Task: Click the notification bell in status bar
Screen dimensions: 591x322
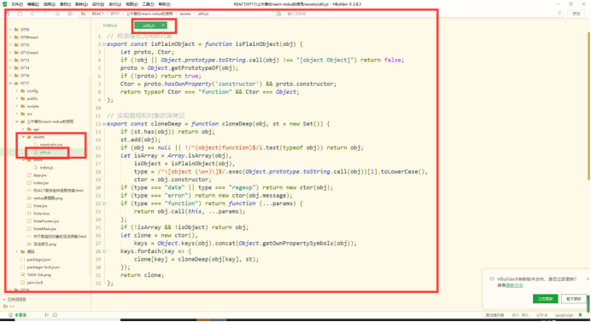Action: [581, 315]
